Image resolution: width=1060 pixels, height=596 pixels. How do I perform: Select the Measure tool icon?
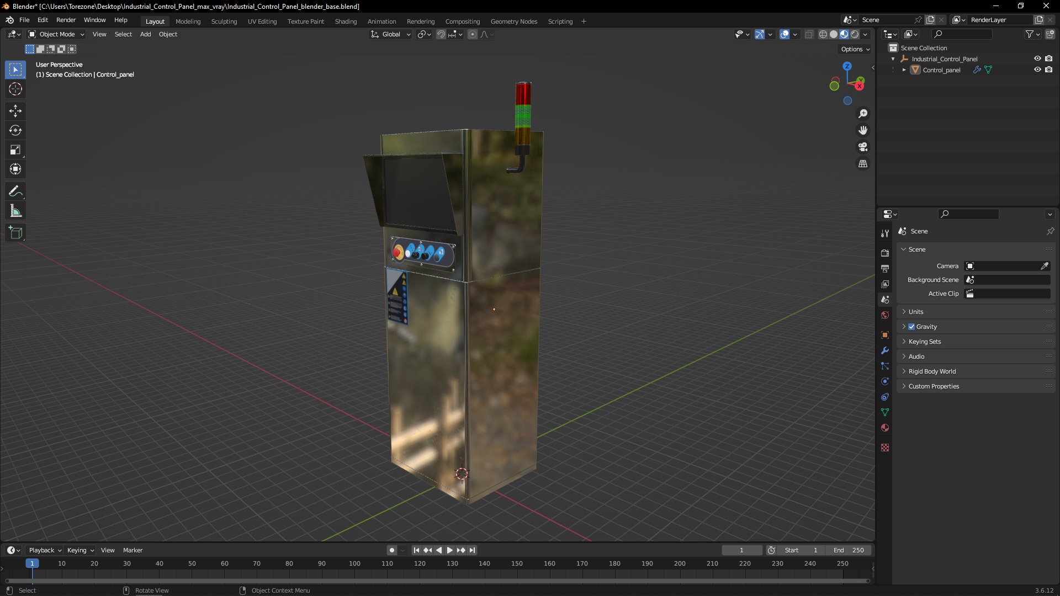(16, 211)
